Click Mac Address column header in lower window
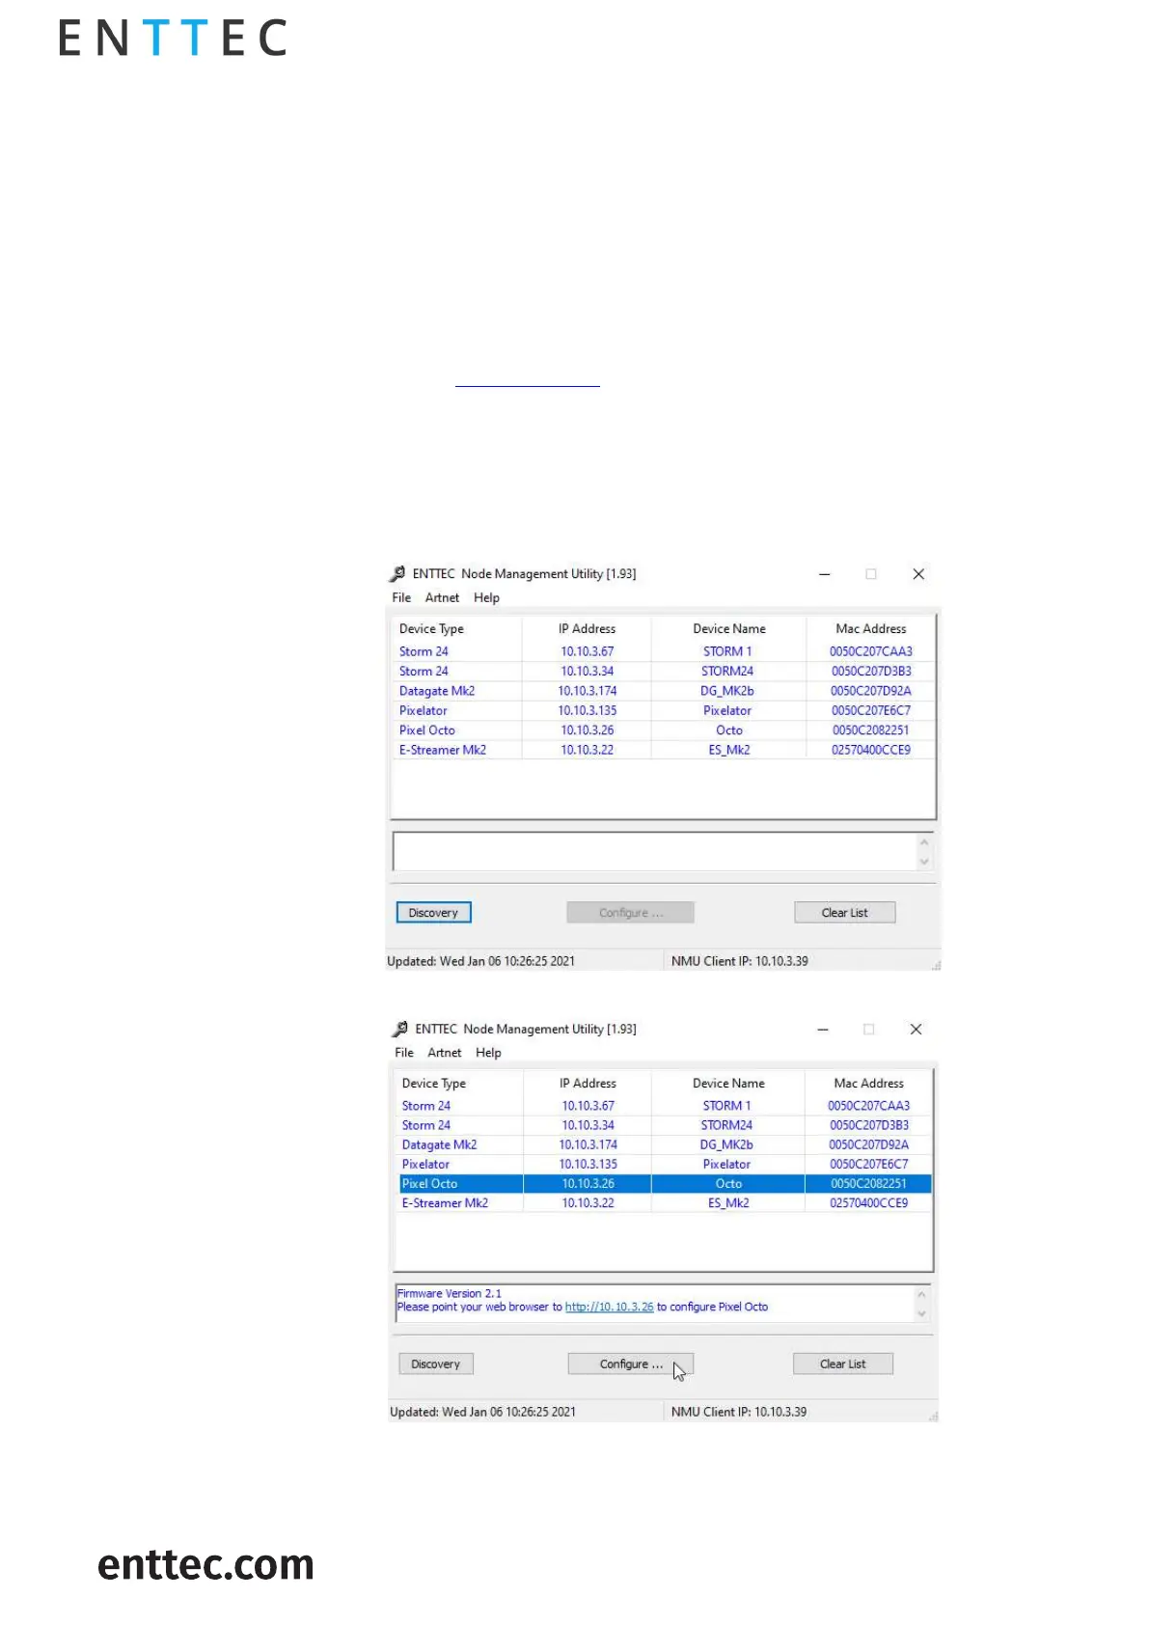Image resolution: width=1149 pixels, height=1625 pixels. pyautogui.click(x=868, y=1084)
